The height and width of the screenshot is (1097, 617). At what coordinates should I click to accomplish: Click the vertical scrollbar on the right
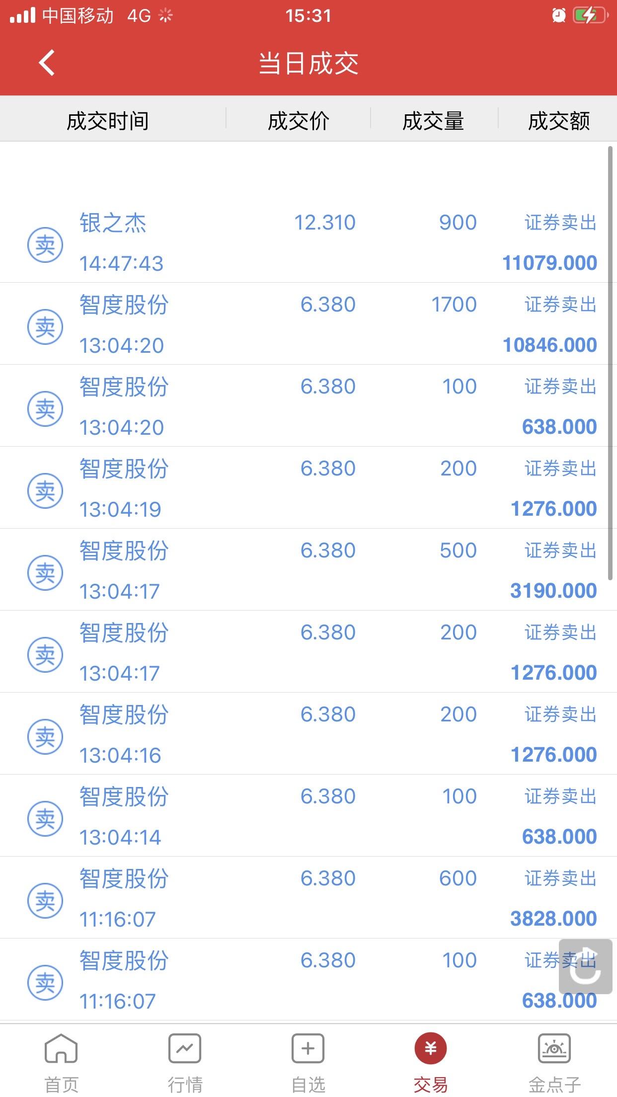610,363
